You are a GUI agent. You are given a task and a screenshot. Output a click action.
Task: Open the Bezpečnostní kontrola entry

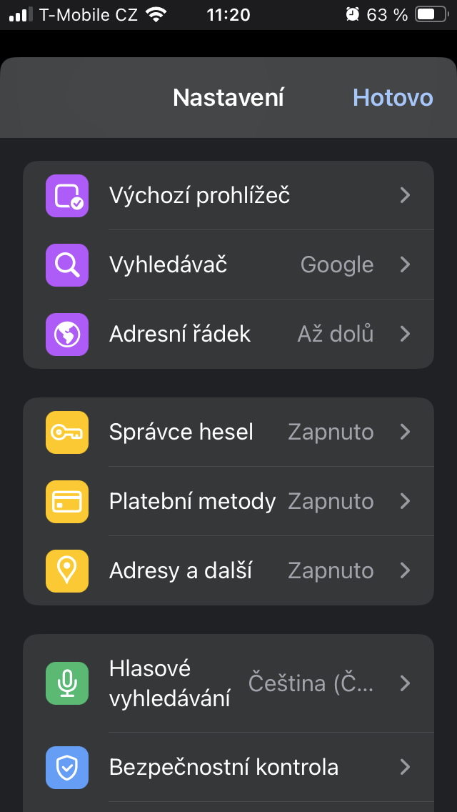tap(224, 768)
